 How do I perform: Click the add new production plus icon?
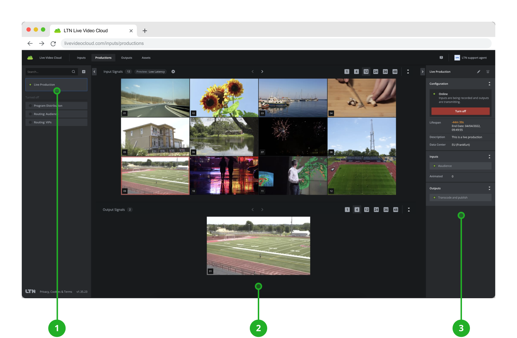[x=84, y=72]
